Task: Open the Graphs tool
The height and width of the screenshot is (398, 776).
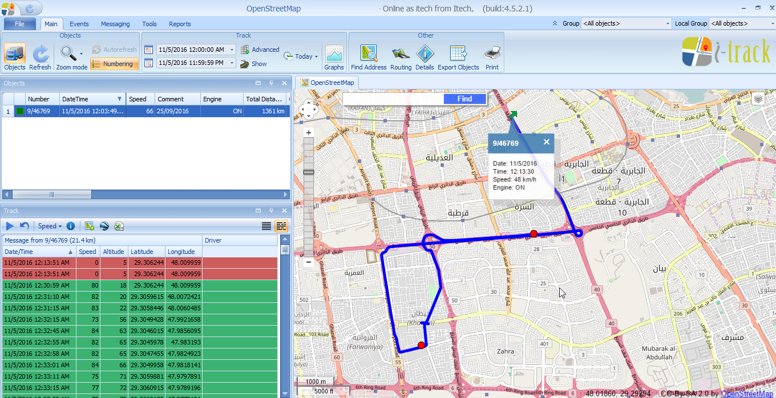Action: coord(334,57)
